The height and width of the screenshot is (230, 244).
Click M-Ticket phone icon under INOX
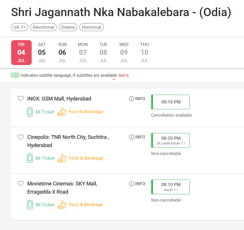pyautogui.click(x=30, y=112)
